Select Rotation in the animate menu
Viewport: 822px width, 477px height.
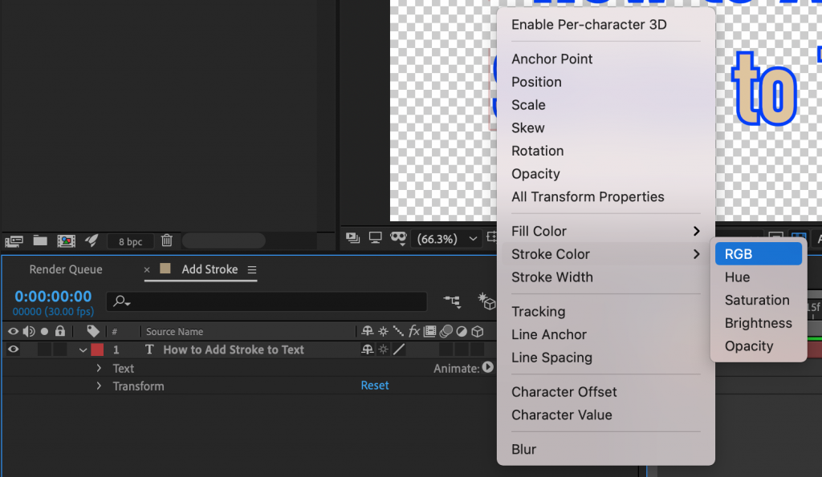[605, 151]
